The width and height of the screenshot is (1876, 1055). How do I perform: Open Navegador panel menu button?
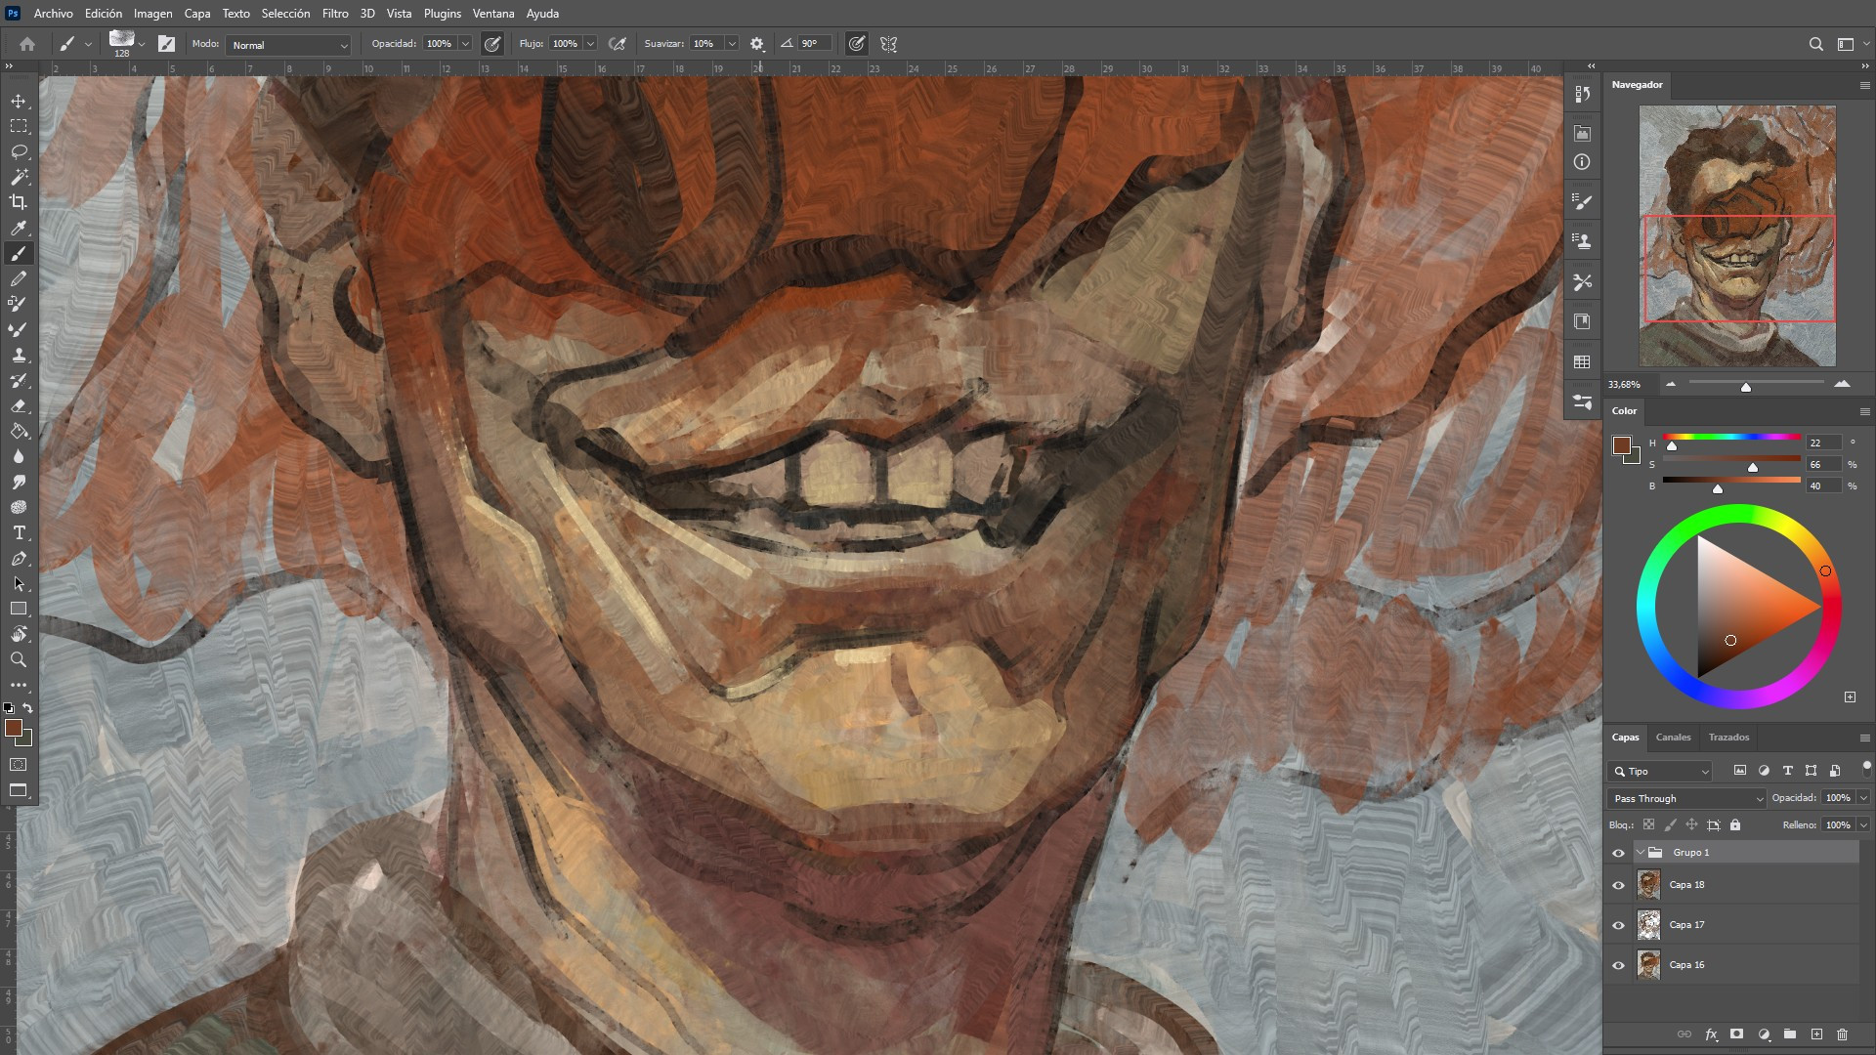[1864, 85]
